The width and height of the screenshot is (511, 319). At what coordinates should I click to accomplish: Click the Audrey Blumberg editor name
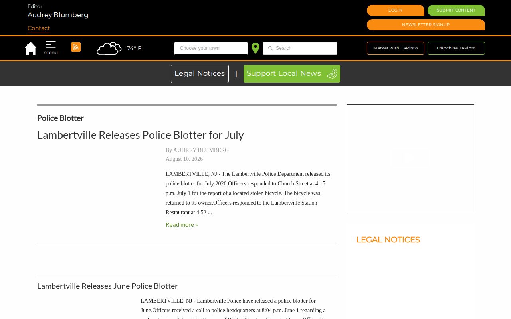coord(58,15)
